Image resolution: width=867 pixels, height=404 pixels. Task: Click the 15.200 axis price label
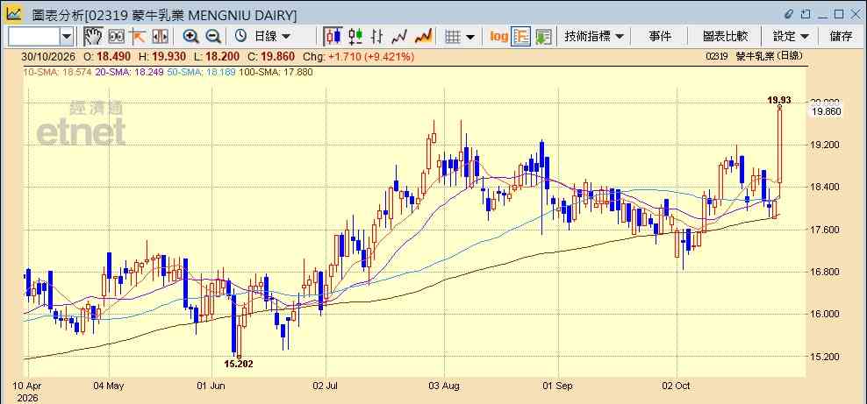click(x=825, y=357)
